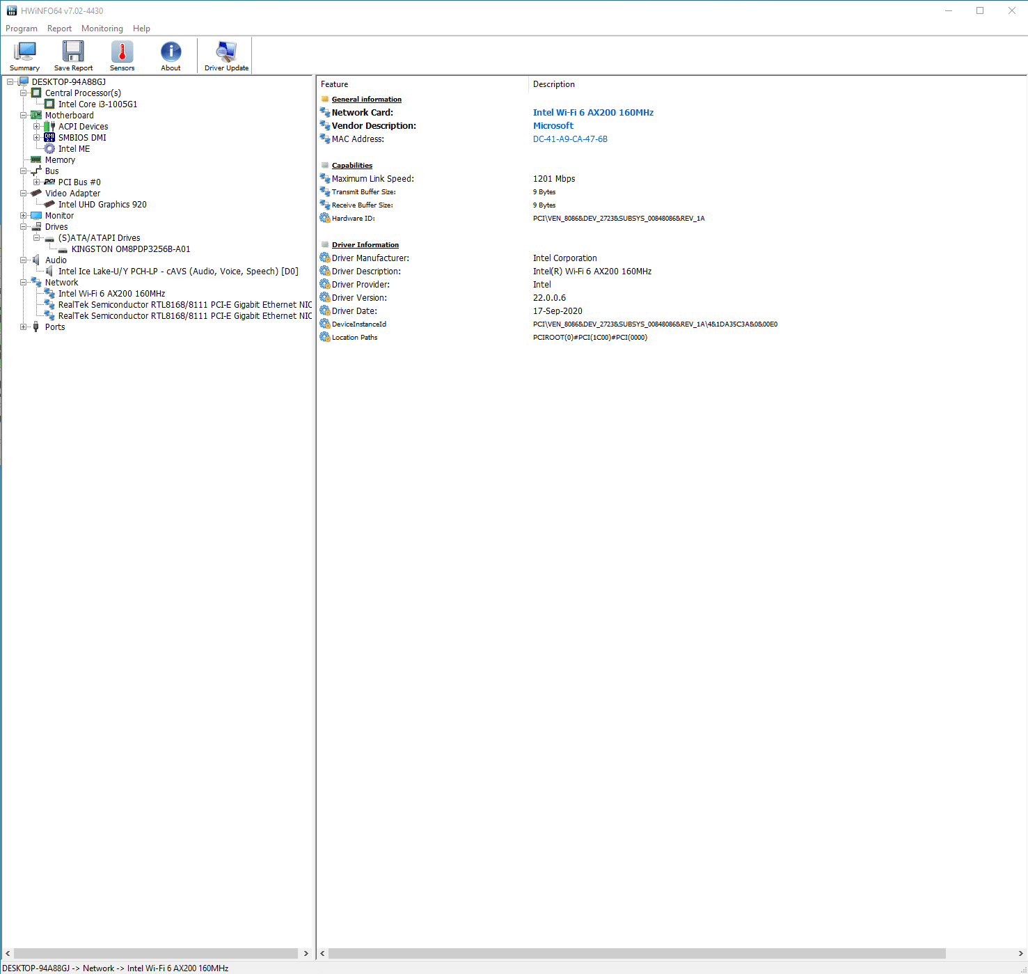
Task: Click the SMBIOS DMI icon
Action: pyautogui.click(x=49, y=137)
